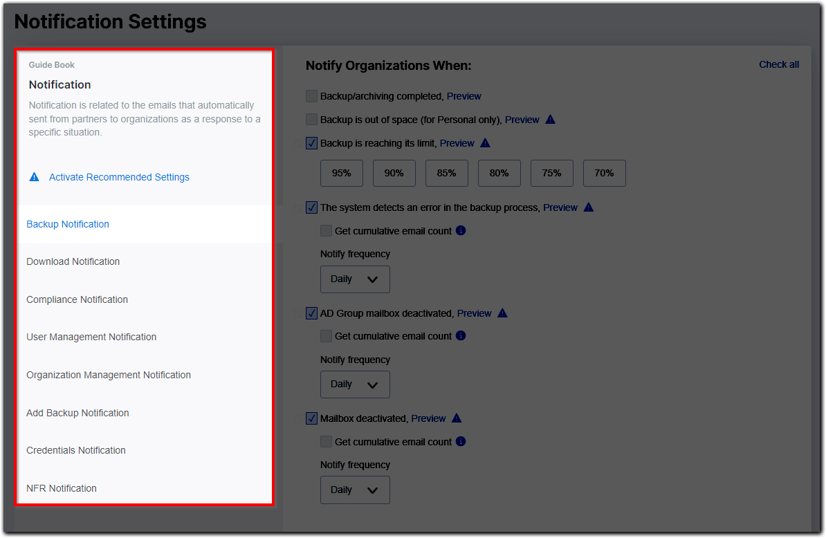
Task: Click the info icon for cumulative count under backup errors
Action: pos(461,230)
